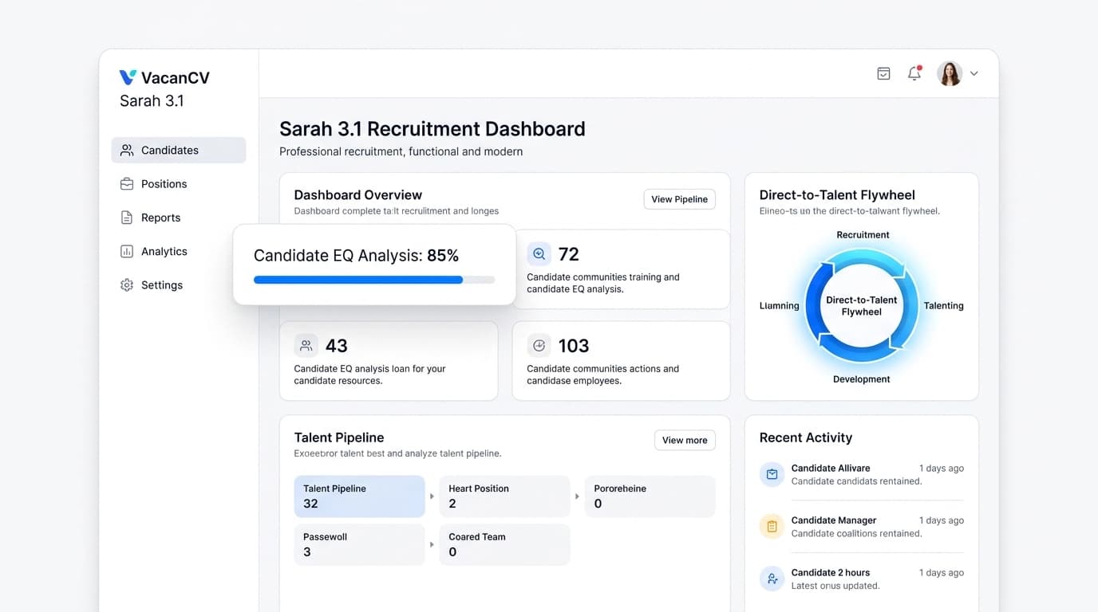Viewport: 1098px width, 612px height.
Task: Select the Candidates icon in the sidebar
Action: click(x=126, y=150)
